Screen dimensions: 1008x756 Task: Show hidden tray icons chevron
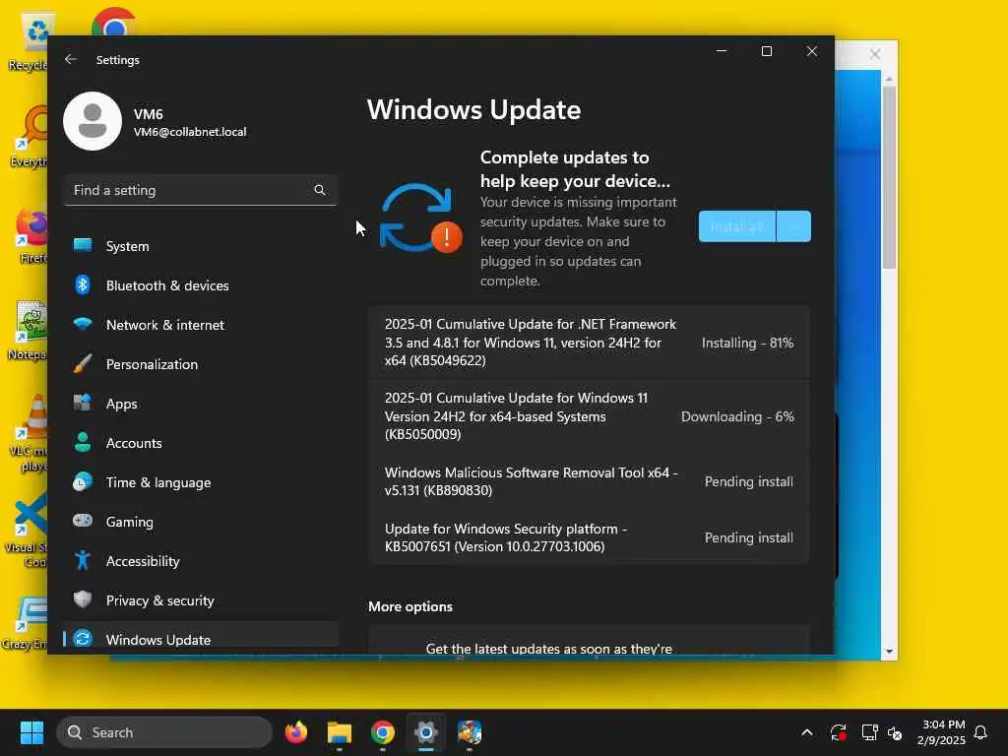pyautogui.click(x=807, y=732)
